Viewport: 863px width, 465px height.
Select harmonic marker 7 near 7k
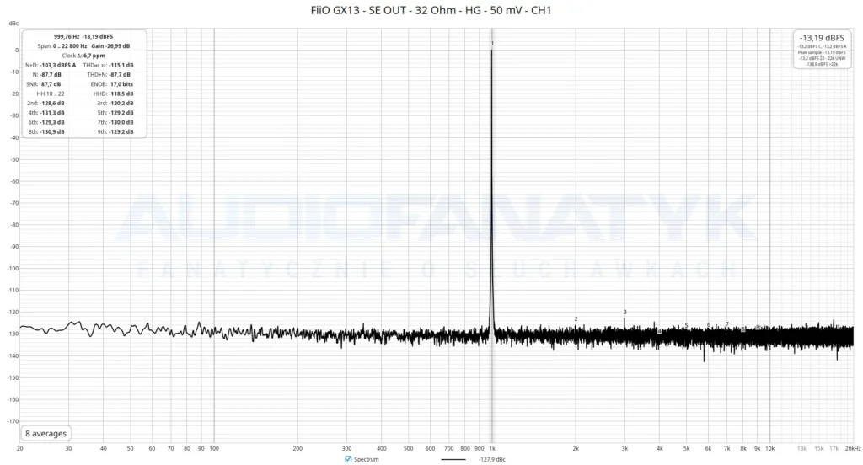point(727,324)
